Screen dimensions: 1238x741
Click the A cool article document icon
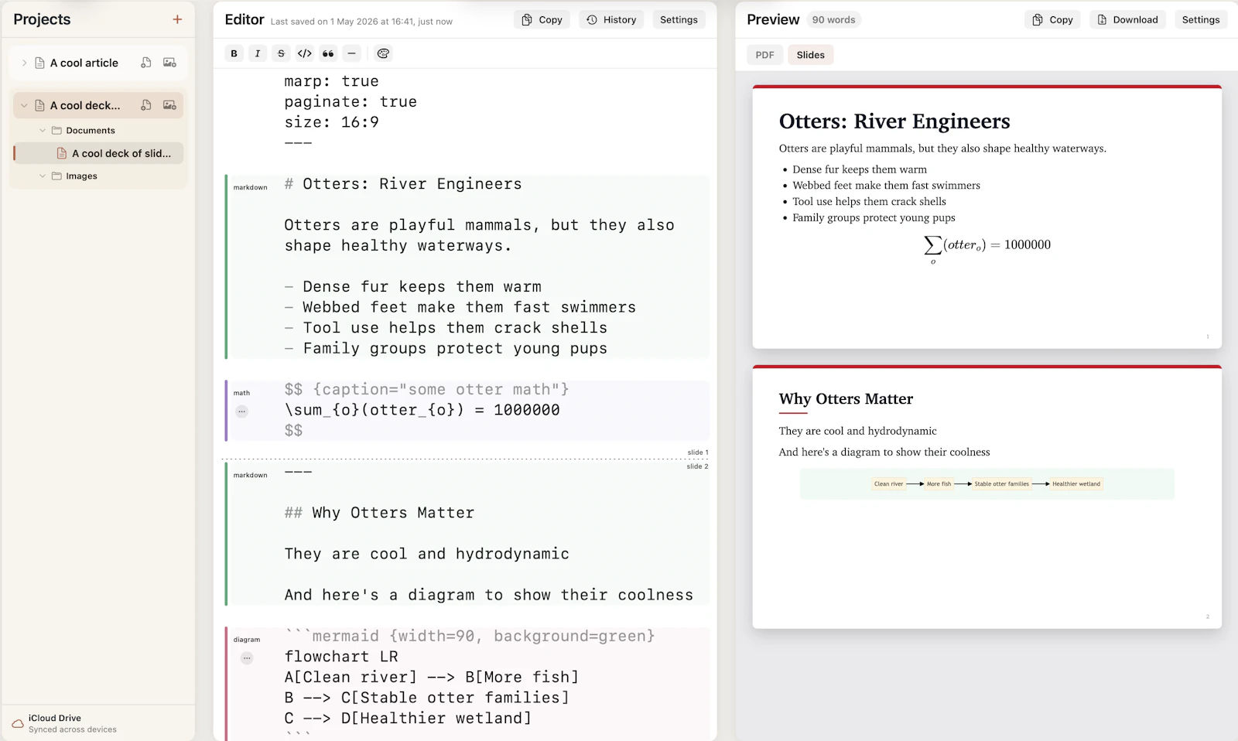[x=39, y=63]
